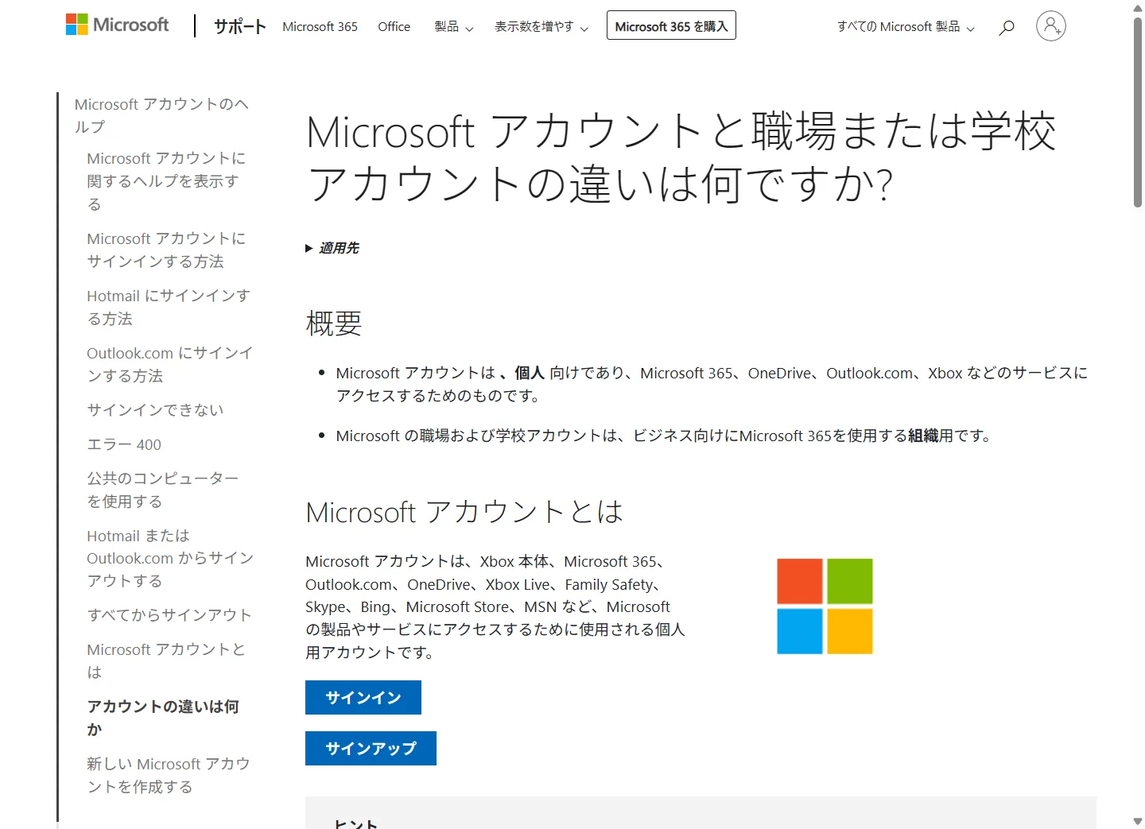Expand the 適用先 disclosure triangle
This screenshot has width=1145, height=829.
click(309, 249)
